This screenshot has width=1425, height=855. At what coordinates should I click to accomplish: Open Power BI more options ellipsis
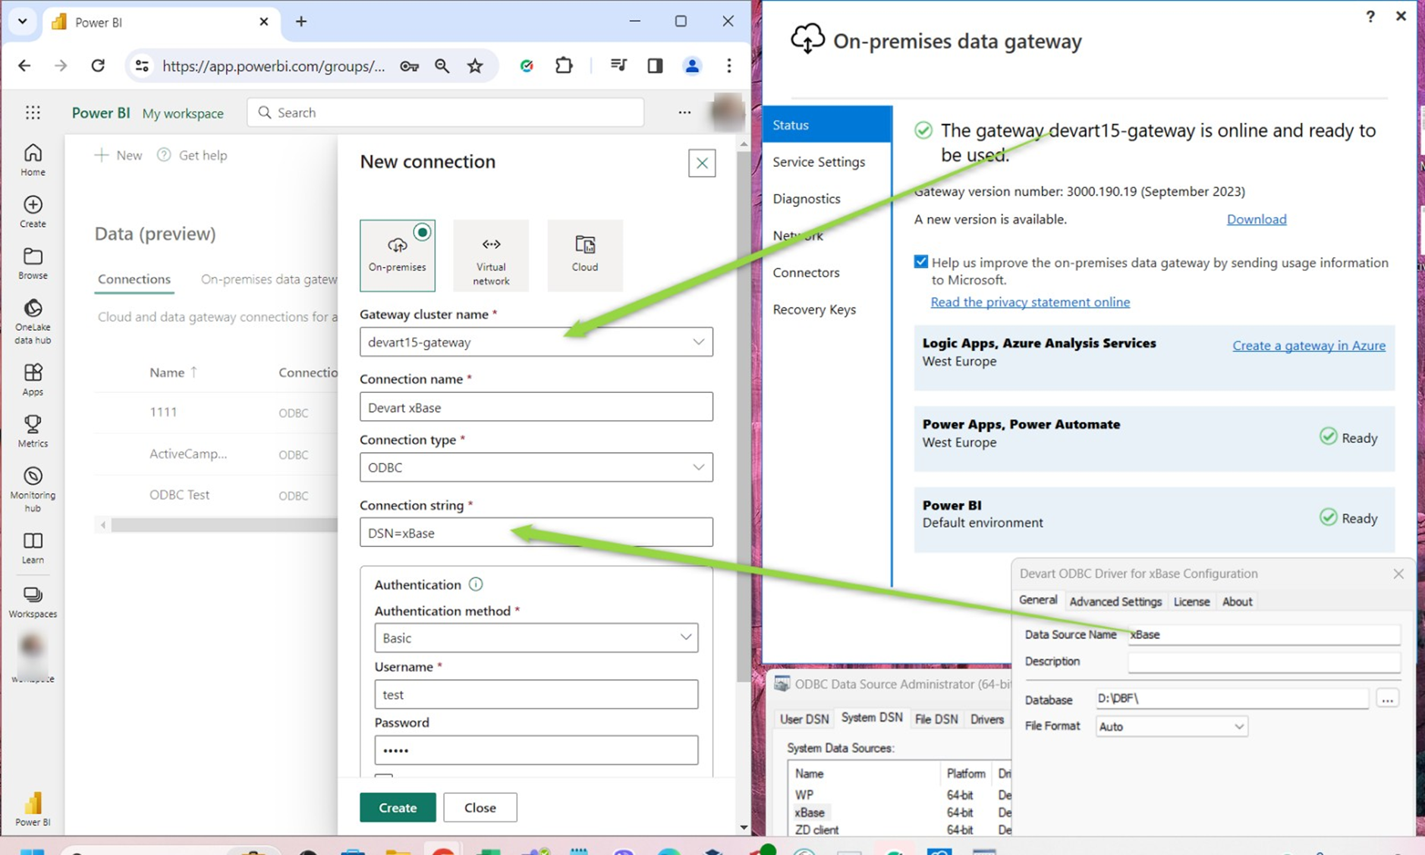pos(684,112)
